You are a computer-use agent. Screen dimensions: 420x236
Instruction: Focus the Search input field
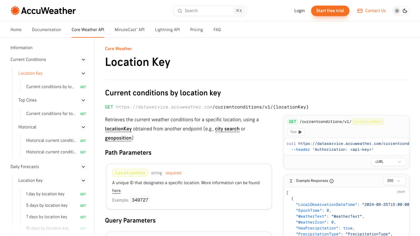(210, 11)
